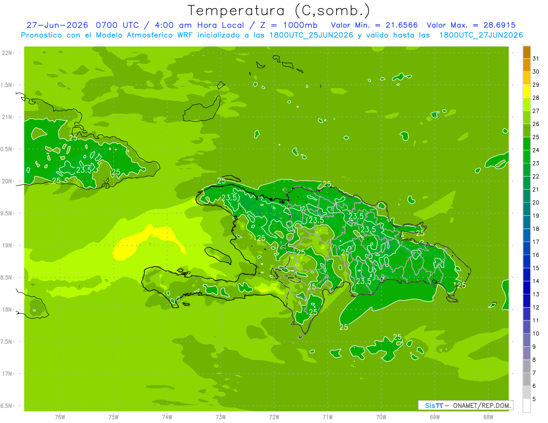Click "Valor Max. = 28.6915"
Viewport: 548px width, 423px height.
[x=471, y=25]
